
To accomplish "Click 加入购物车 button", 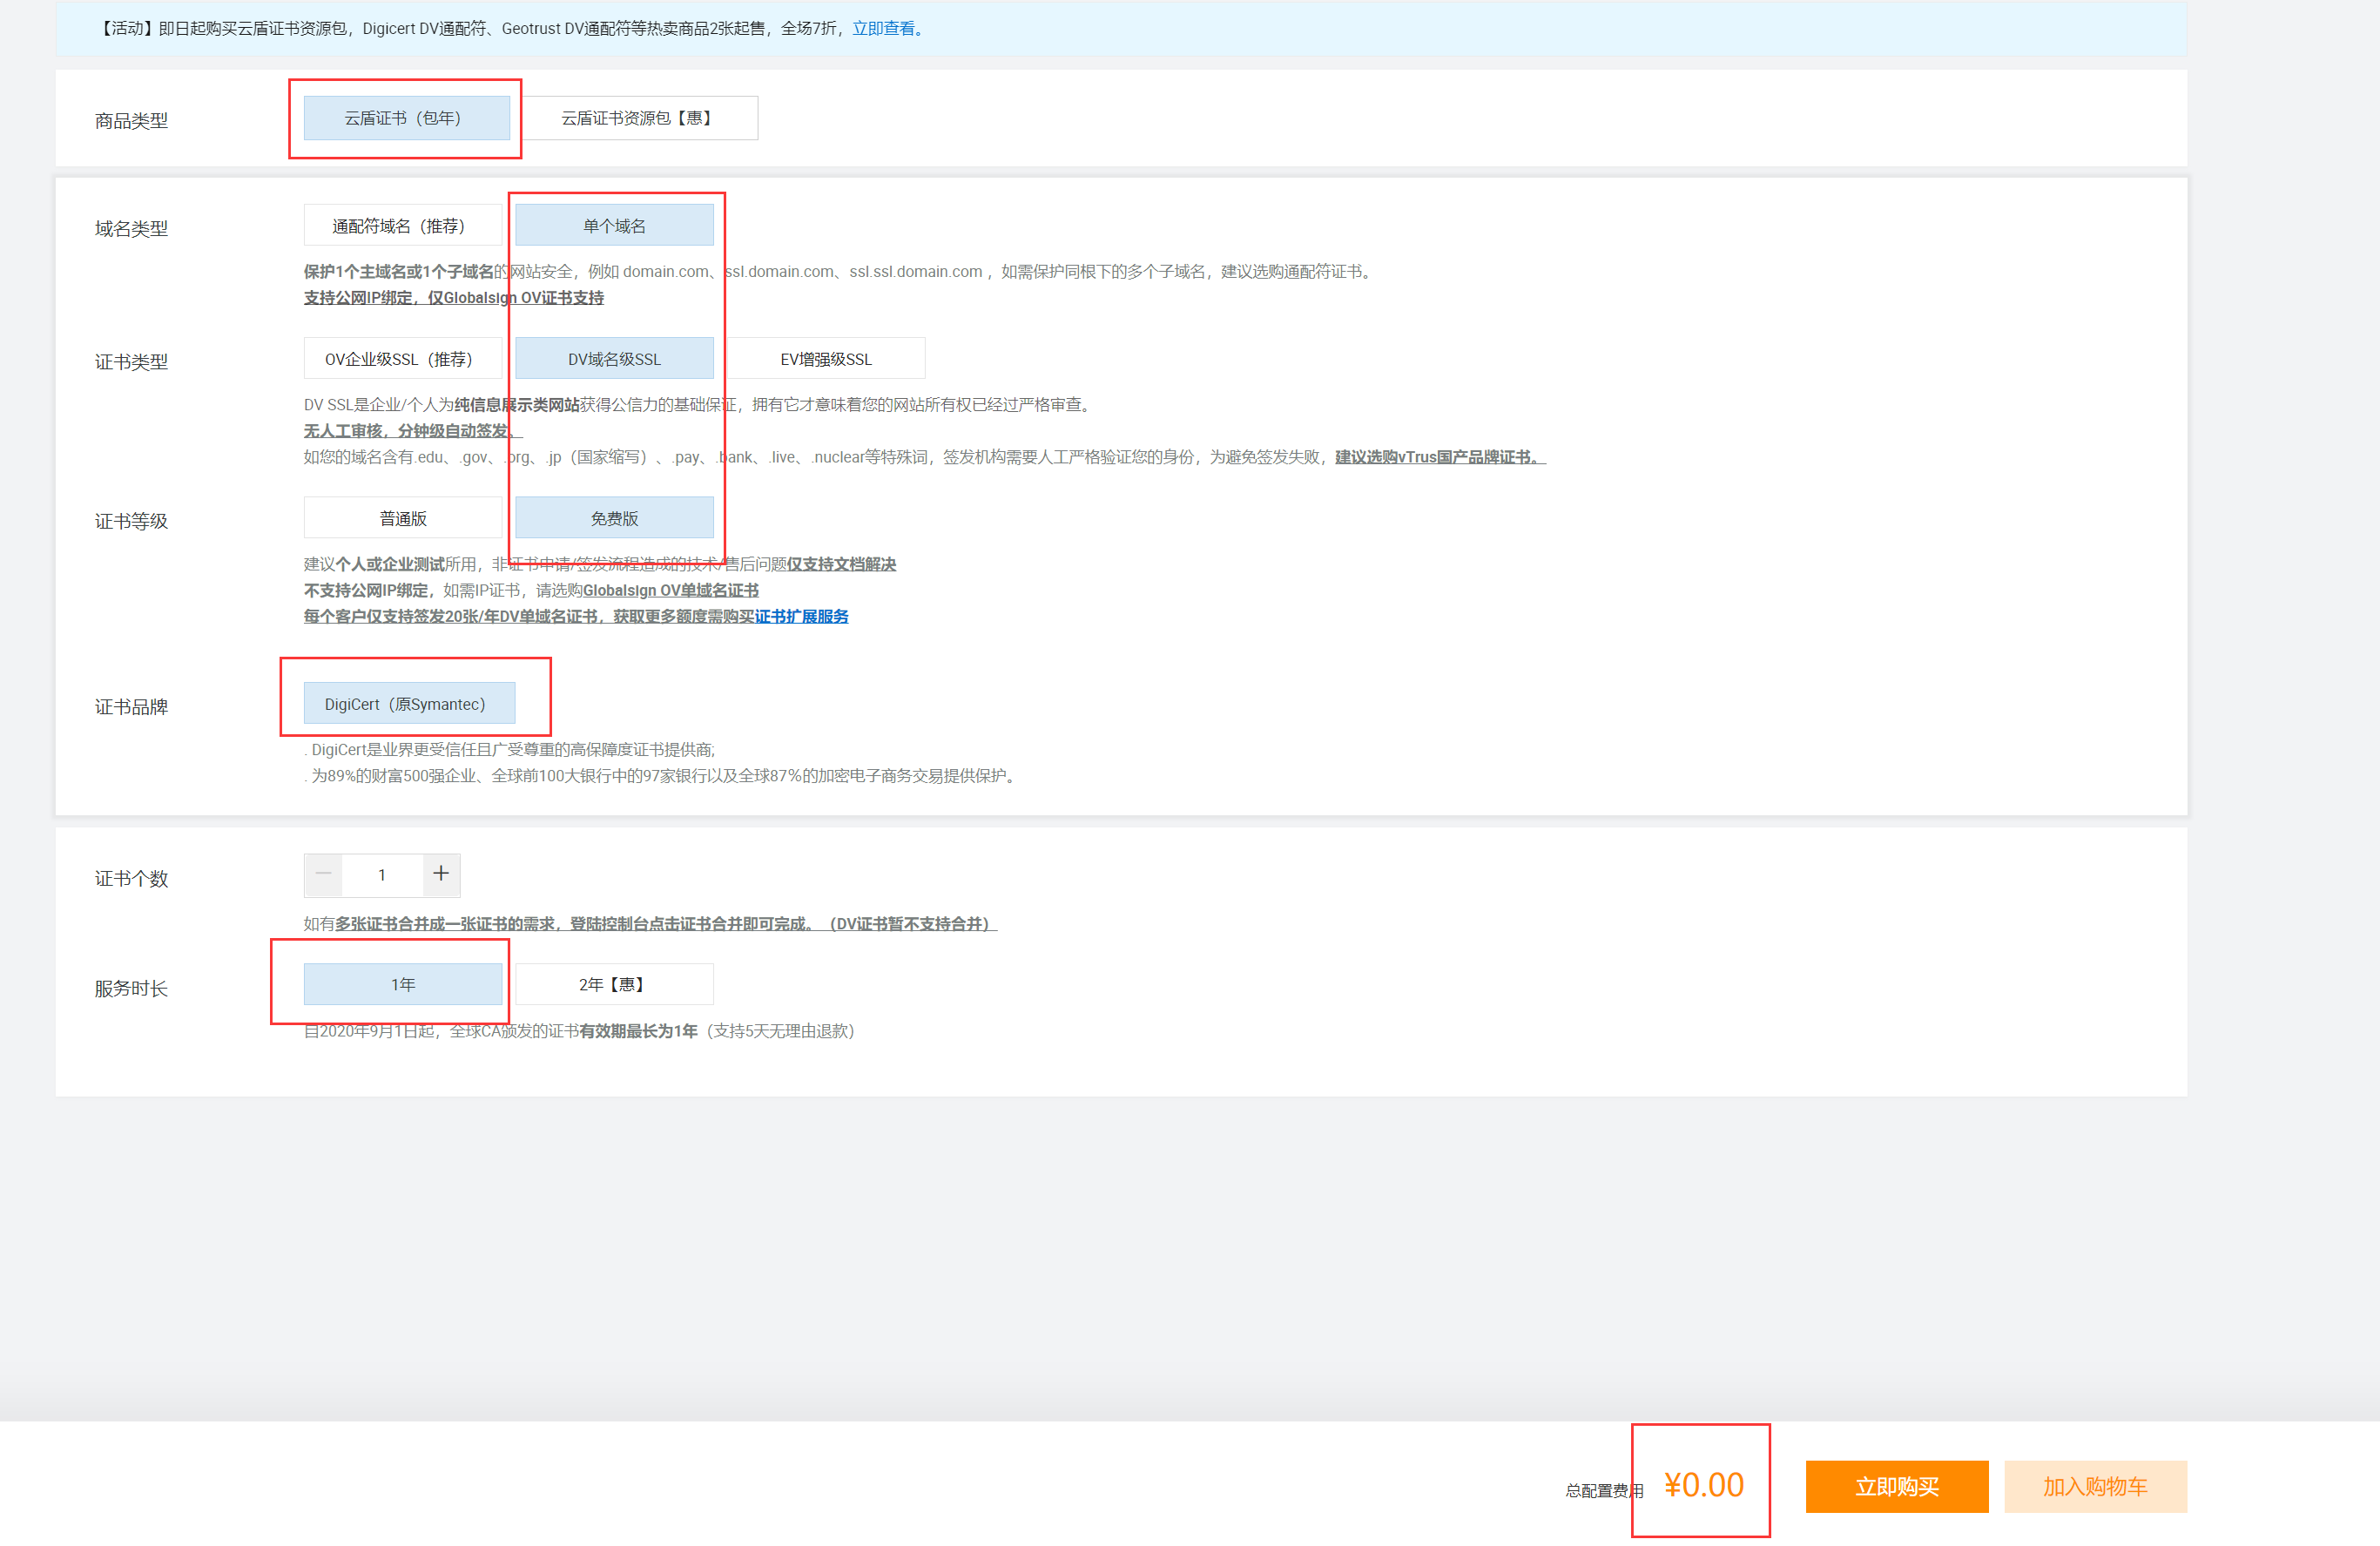I will (x=2095, y=1486).
